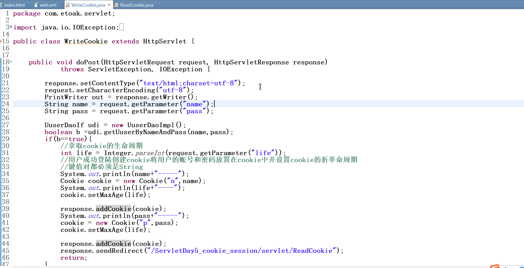Click 'if(b==true){' statement
This screenshot has height=268, width=524.
[x=68, y=139]
